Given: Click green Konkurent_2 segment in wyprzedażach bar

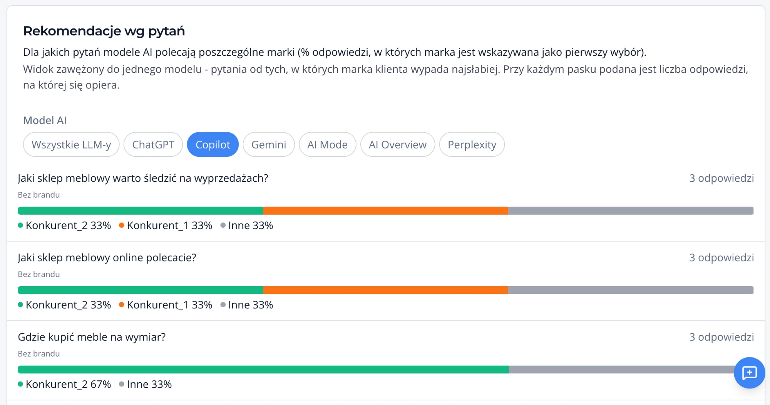Looking at the screenshot, I should (141, 211).
